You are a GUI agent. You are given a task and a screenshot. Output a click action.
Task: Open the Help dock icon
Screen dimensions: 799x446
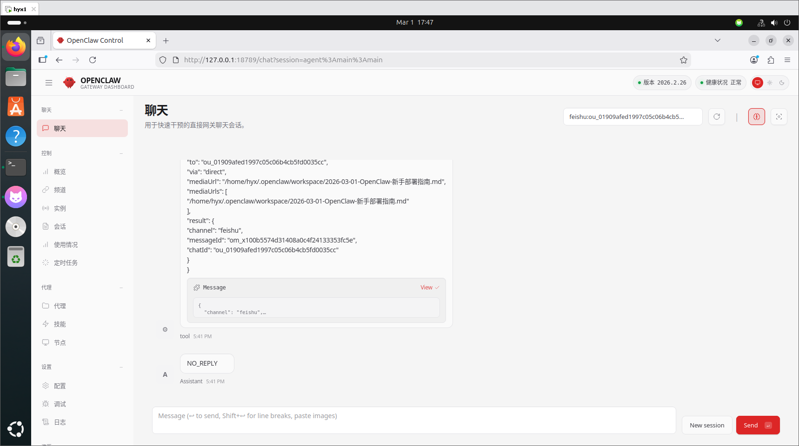16,137
